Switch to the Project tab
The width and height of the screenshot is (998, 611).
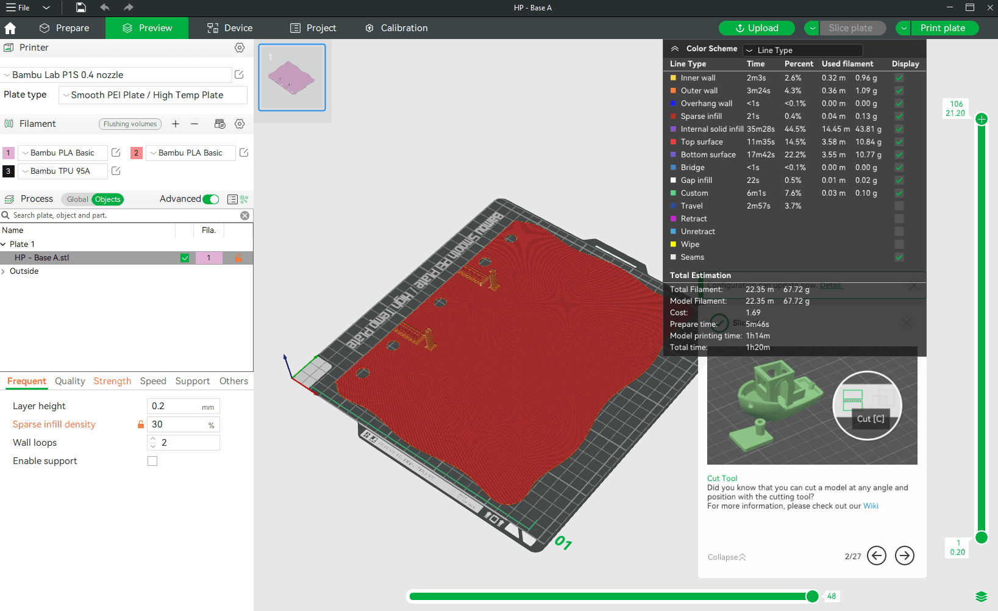click(313, 28)
